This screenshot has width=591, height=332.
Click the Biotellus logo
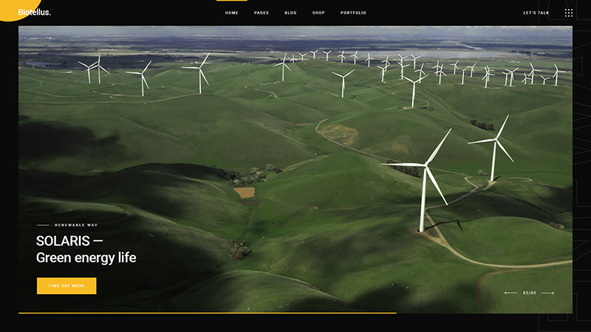point(35,13)
